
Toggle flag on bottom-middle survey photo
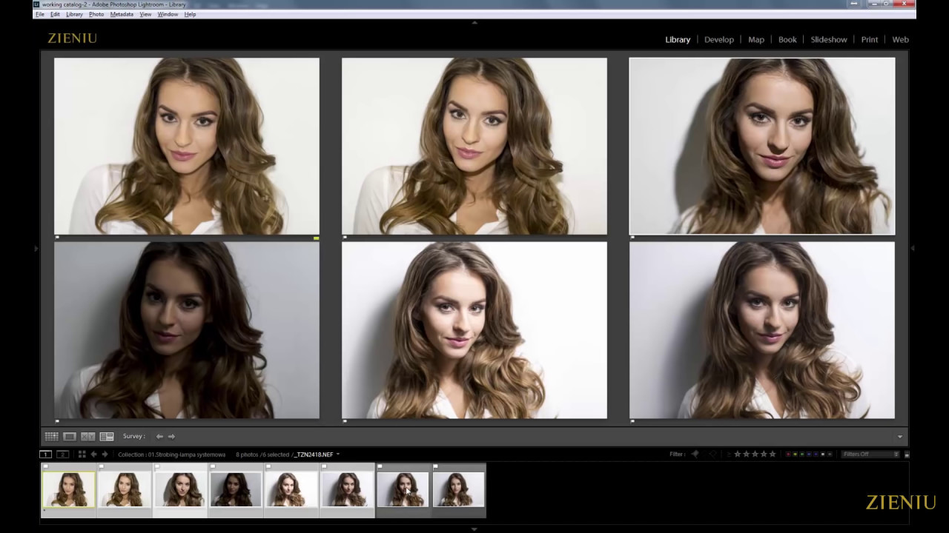(345, 422)
